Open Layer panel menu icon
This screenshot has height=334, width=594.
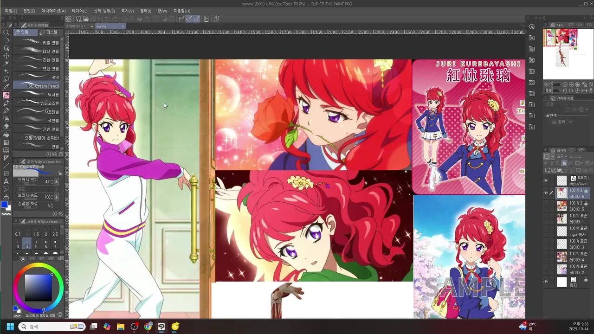point(546,151)
